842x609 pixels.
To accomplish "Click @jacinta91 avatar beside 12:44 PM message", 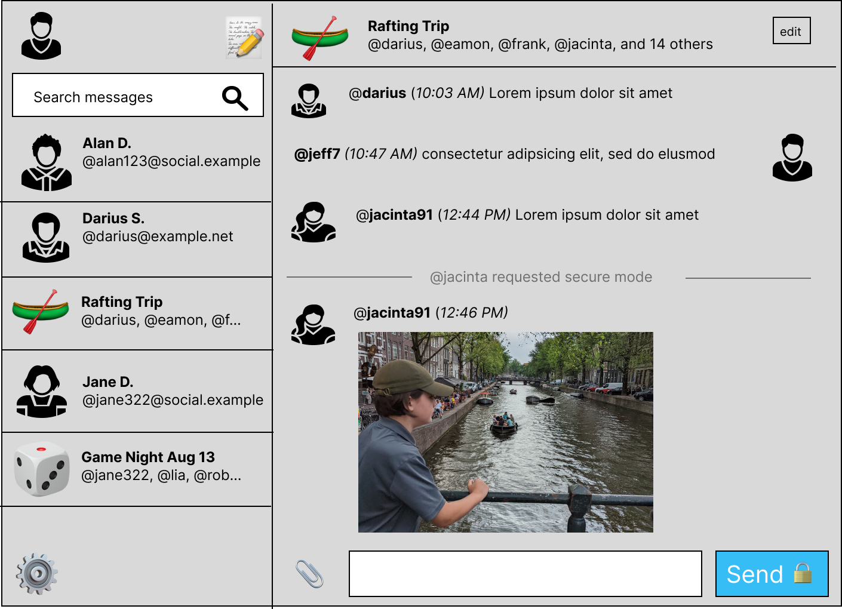I will point(313,222).
